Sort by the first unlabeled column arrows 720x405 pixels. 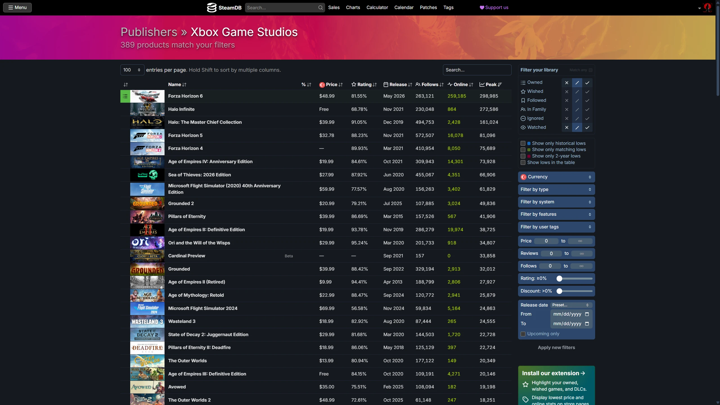[126, 85]
